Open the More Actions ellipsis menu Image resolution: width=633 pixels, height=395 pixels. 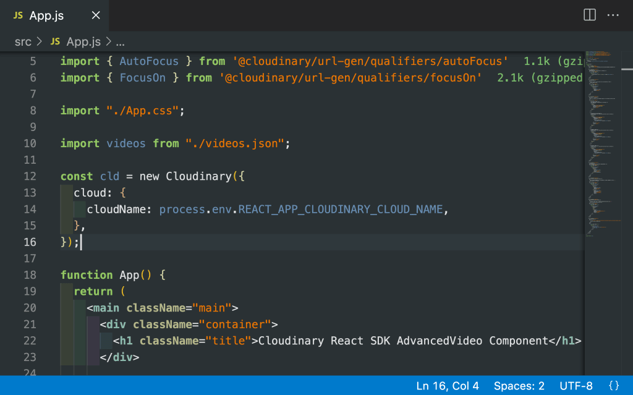tap(613, 15)
